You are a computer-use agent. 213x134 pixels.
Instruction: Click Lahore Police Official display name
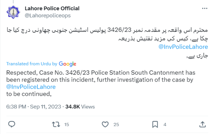coord(52,9)
